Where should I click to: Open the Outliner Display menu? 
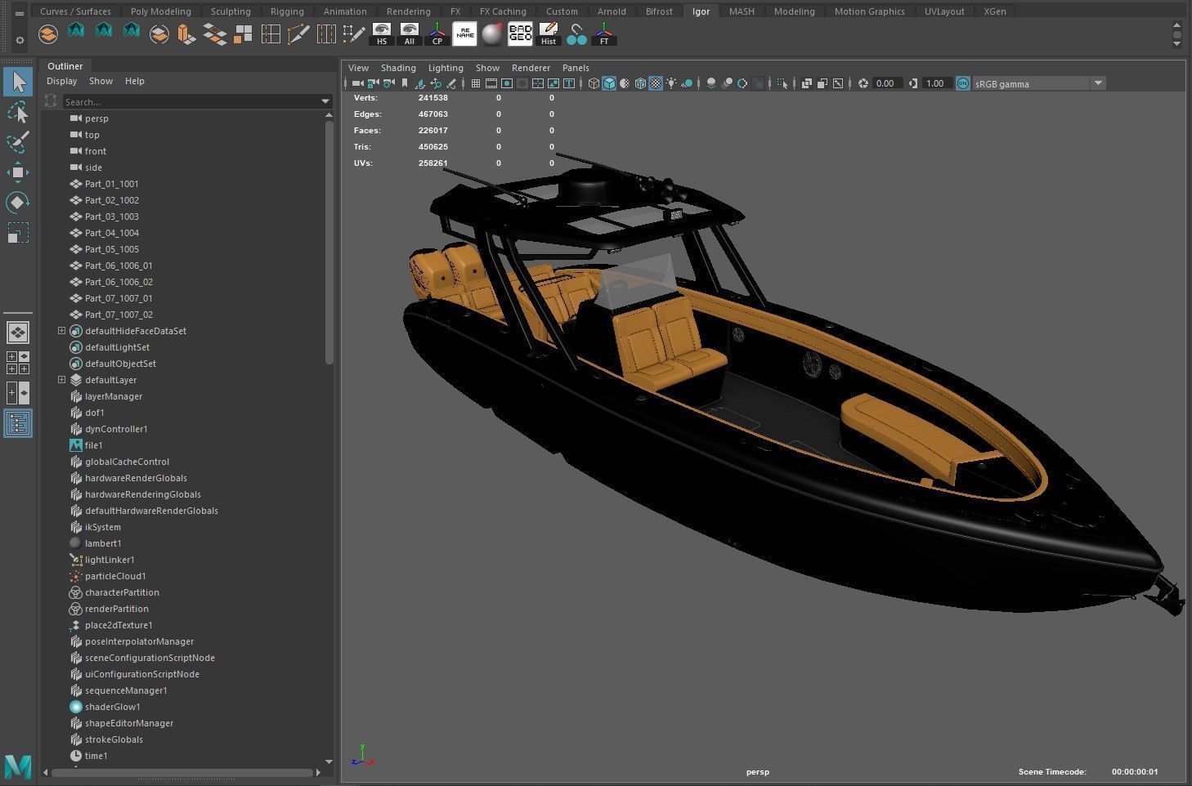(62, 81)
